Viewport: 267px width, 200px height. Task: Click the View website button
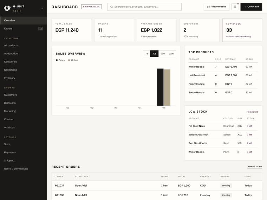pos(216,7)
